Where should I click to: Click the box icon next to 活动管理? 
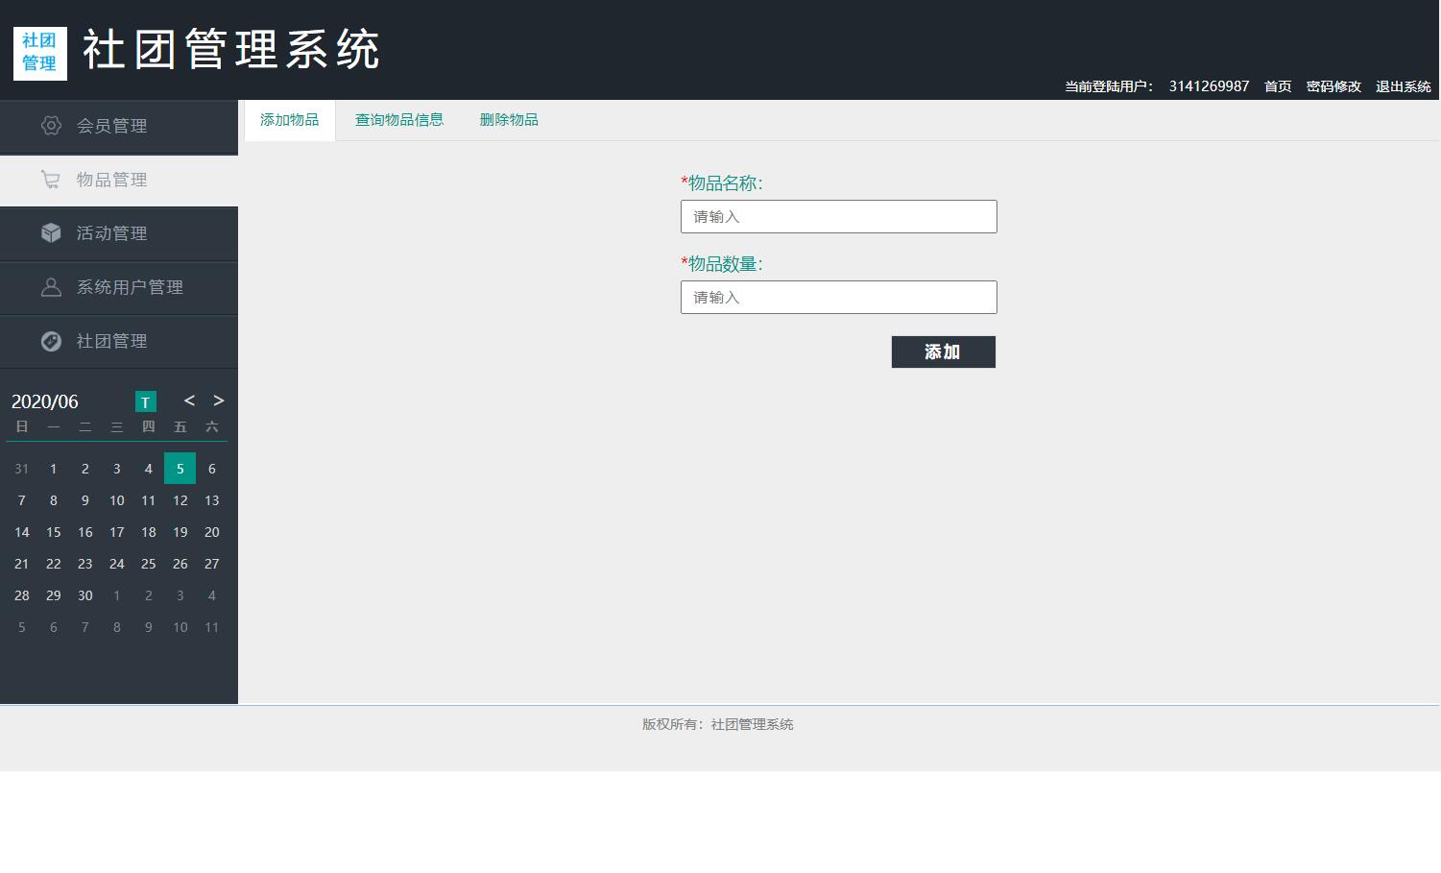(51, 233)
